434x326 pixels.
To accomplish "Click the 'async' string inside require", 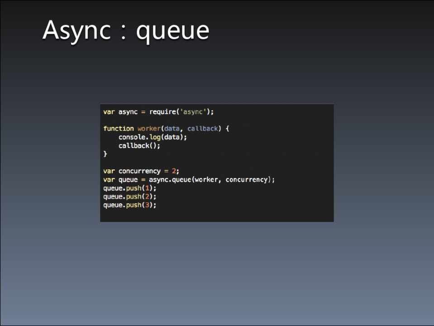I will tap(194, 111).
